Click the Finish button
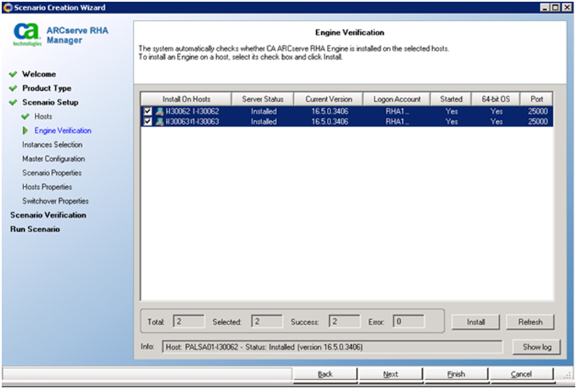 pos(456,374)
